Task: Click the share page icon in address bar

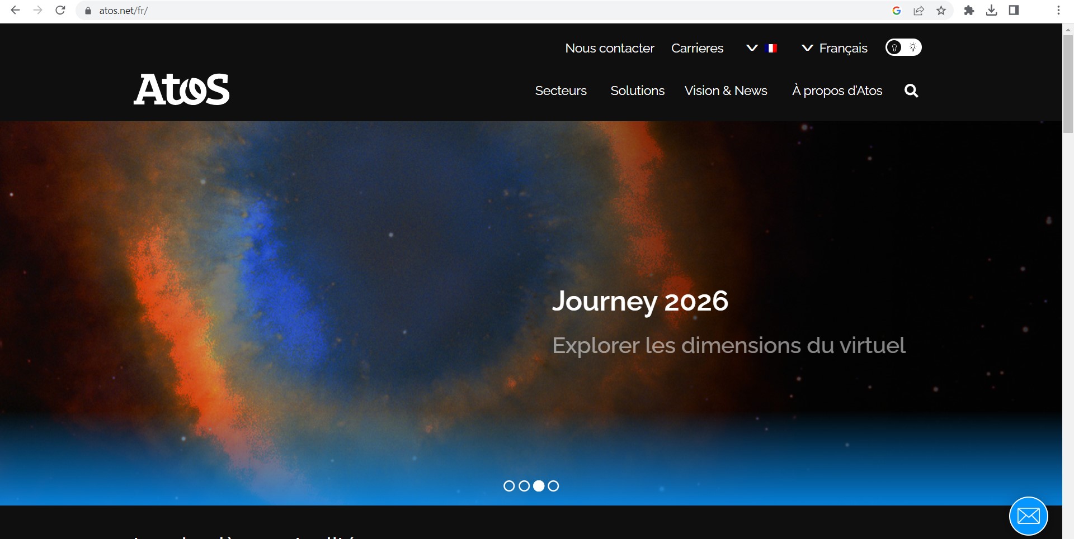Action: coord(918,11)
